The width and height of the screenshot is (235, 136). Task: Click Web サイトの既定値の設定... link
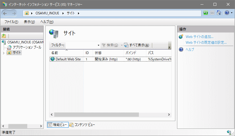pyautogui.click(x=206, y=43)
